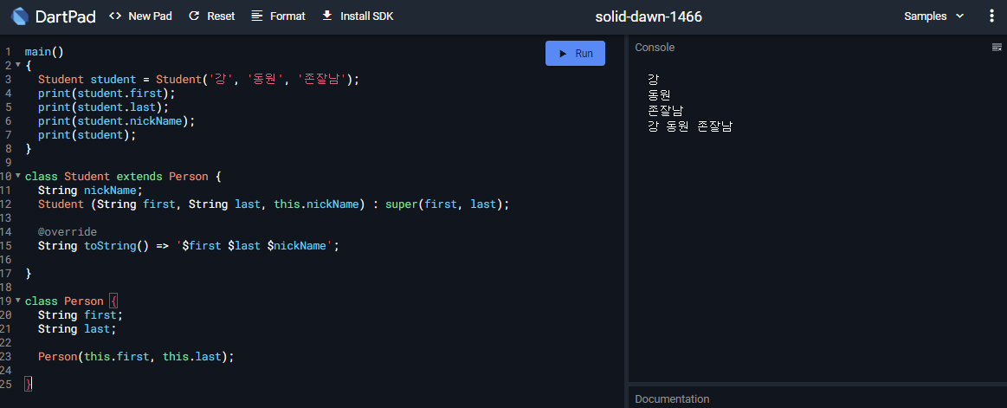Format the Dart code

(x=278, y=16)
